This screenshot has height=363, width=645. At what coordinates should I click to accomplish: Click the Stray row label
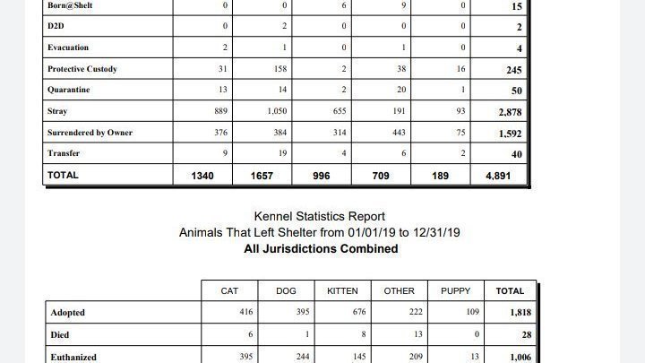57,111
